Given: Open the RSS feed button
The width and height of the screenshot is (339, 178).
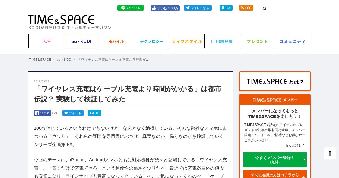Looking at the screenshot, I should pyautogui.click(x=246, y=8).
